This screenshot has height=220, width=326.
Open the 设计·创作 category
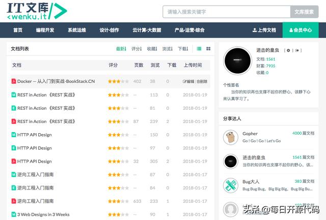(109, 30)
